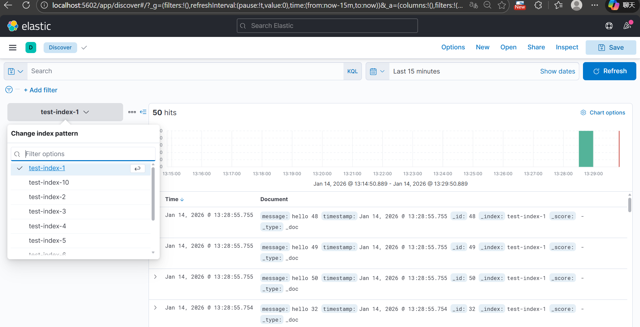Viewport: 640px width, 327px height.
Task: Bookmark page with star icon
Action: [502, 5]
